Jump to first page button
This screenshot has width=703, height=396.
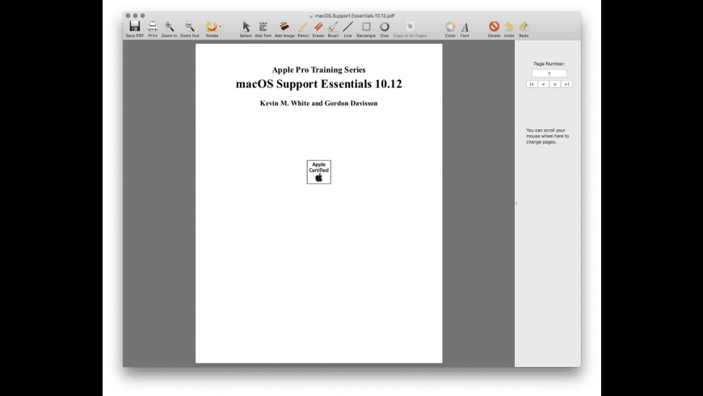(x=532, y=84)
